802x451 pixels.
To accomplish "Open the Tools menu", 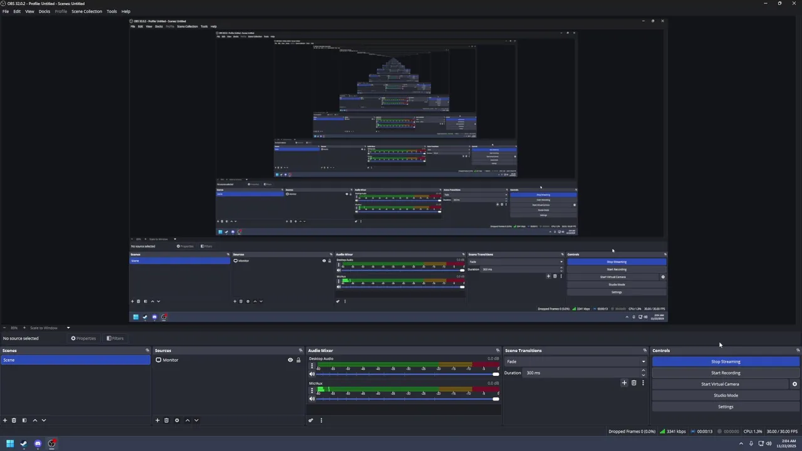I will (112, 11).
